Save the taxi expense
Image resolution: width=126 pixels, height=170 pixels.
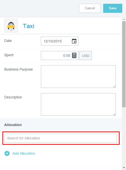point(112,8)
